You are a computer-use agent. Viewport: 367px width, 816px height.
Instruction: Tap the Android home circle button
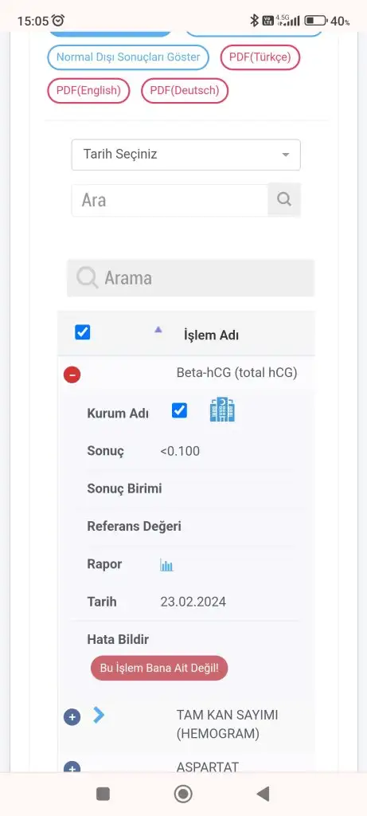click(x=183, y=794)
